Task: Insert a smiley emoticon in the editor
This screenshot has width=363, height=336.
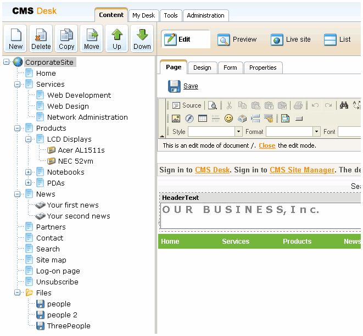Action: (228, 119)
